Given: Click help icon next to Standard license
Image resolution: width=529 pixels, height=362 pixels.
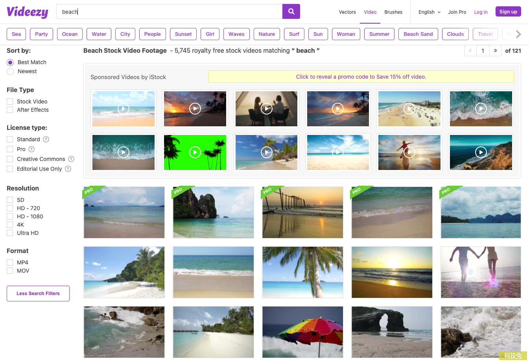Looking at the screenshot, I should (x=46, y=139).
